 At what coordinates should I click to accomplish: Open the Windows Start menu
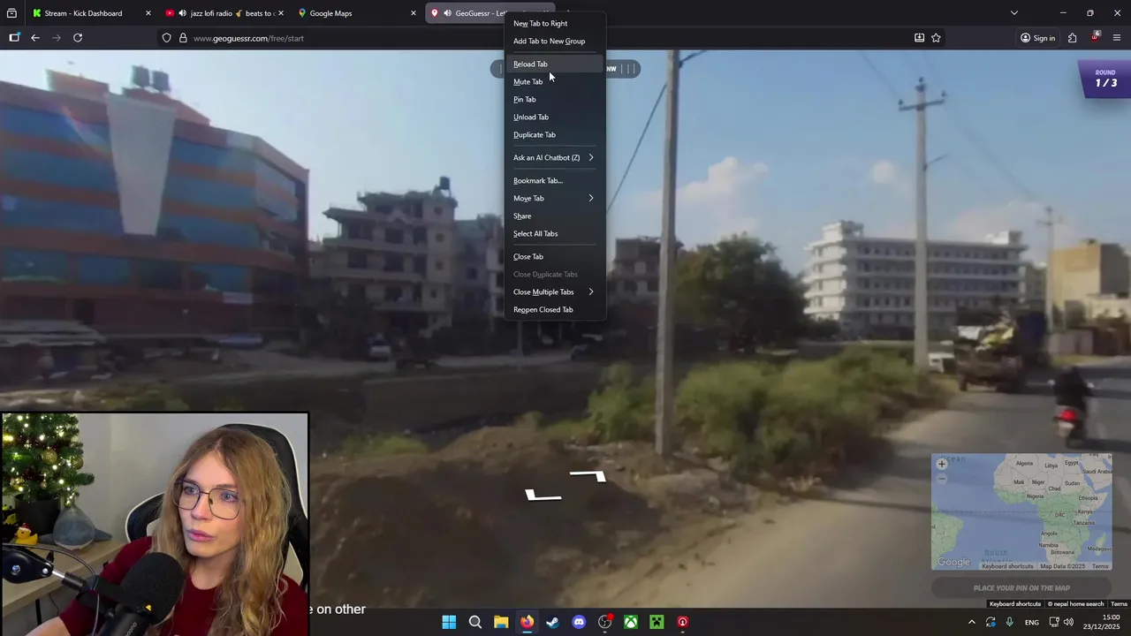click(449, 622)
